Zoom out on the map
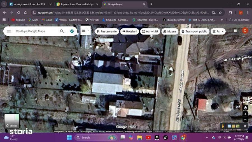 (245, 120)
